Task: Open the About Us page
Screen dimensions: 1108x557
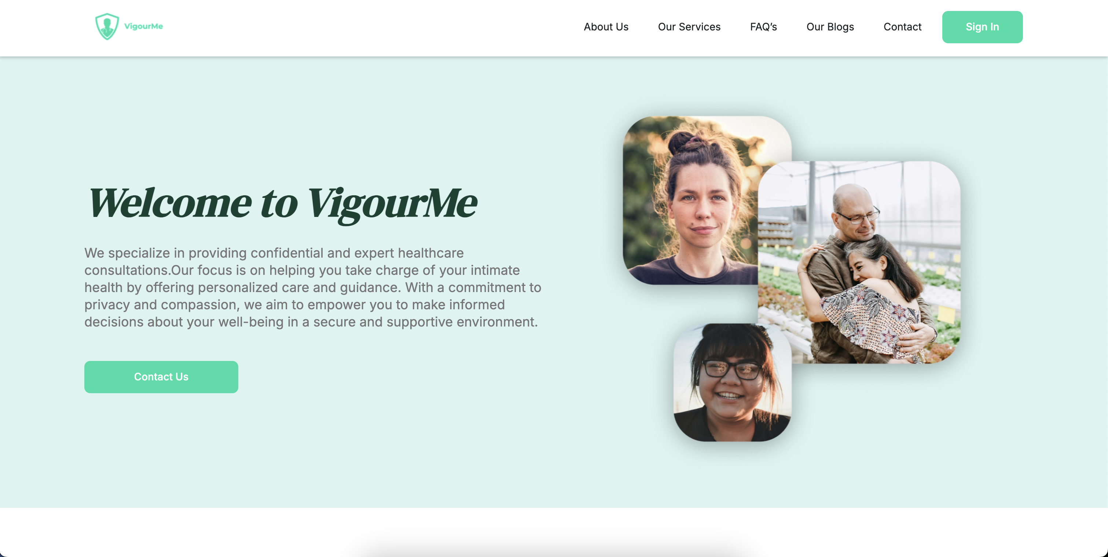Action: click(606, 27)
